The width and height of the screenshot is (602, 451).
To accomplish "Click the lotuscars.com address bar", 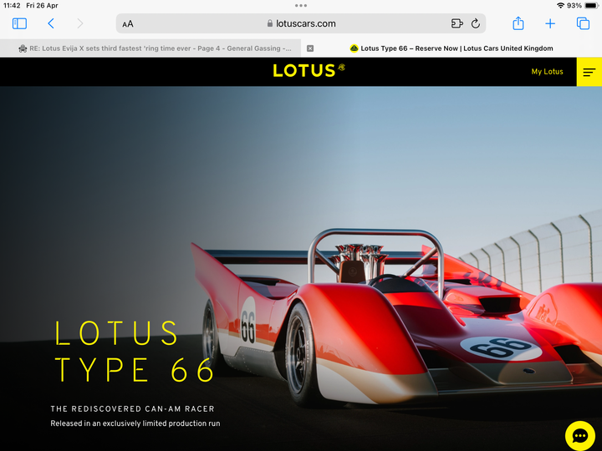I will (x=301, y=23).
